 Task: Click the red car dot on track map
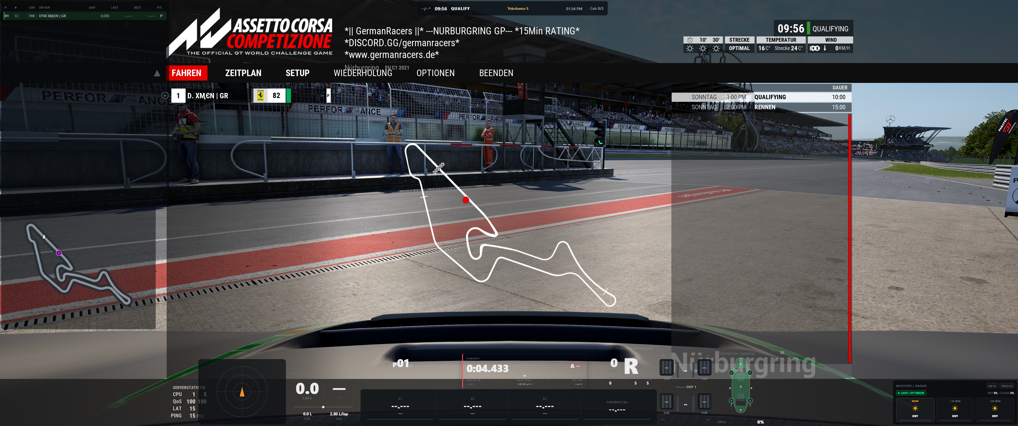(466, 200)
